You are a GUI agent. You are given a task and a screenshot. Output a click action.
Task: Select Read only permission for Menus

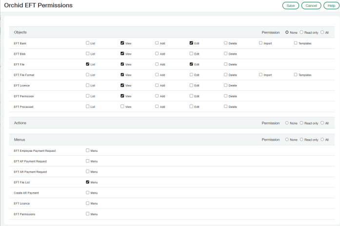coord(301,140)
